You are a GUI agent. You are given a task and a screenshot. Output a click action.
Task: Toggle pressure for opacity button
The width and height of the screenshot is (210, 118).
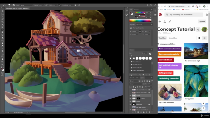pos(46,5)
